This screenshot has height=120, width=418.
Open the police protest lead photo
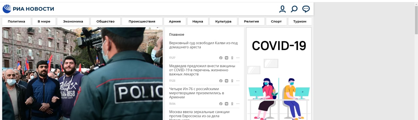point(82,73)
